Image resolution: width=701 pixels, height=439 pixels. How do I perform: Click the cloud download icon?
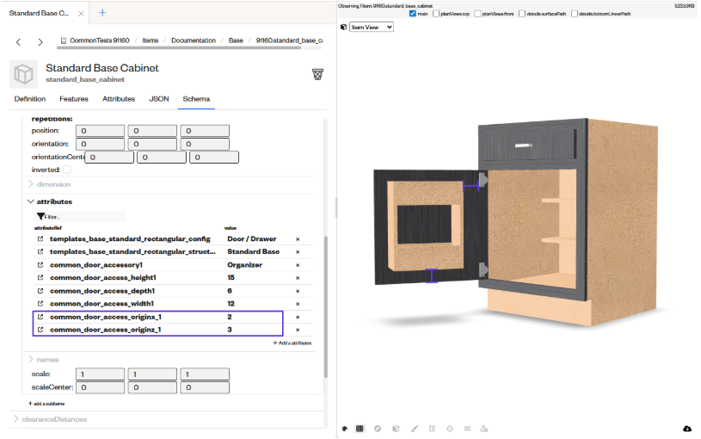[687, 429]
